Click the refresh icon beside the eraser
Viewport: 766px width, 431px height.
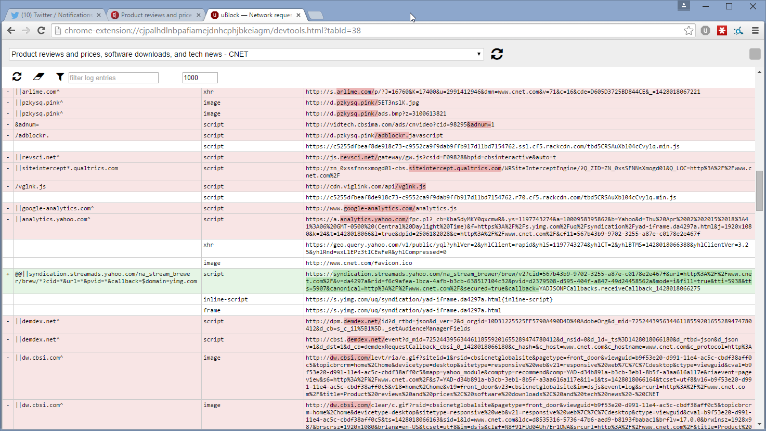click(17, 77)
